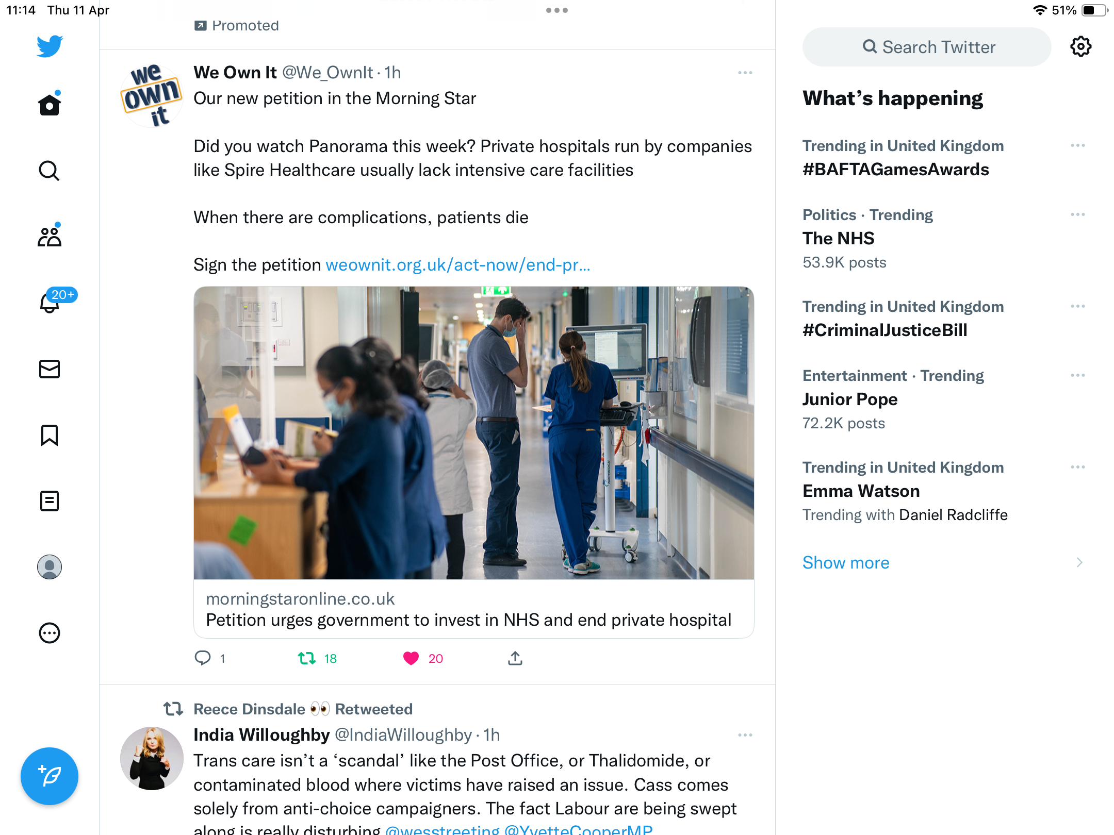
Task: Open @We_OwnIt handle
Action: click(x=327, y=73)
